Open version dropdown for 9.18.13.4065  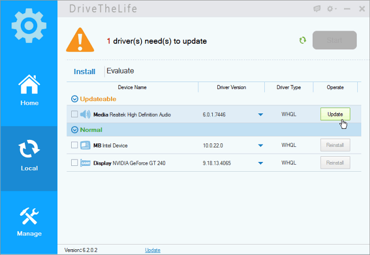pos(261,163)
